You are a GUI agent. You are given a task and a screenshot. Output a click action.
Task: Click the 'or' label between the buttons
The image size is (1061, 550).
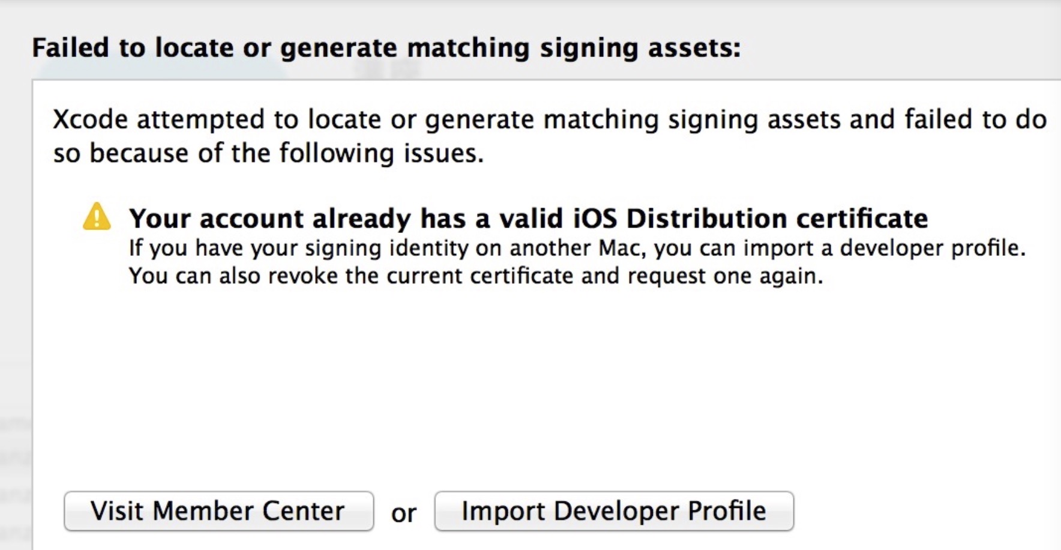[404, 513]
